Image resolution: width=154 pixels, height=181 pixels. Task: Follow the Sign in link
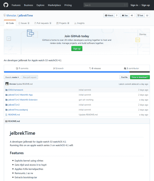(134, 5)
